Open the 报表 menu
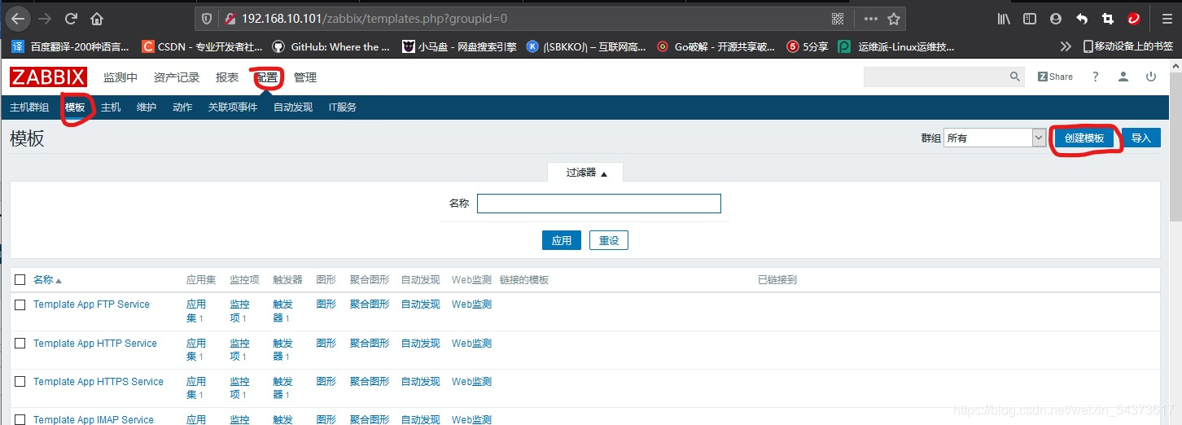The width and height of the screenshot is (1182, 425). pos(227,77)
